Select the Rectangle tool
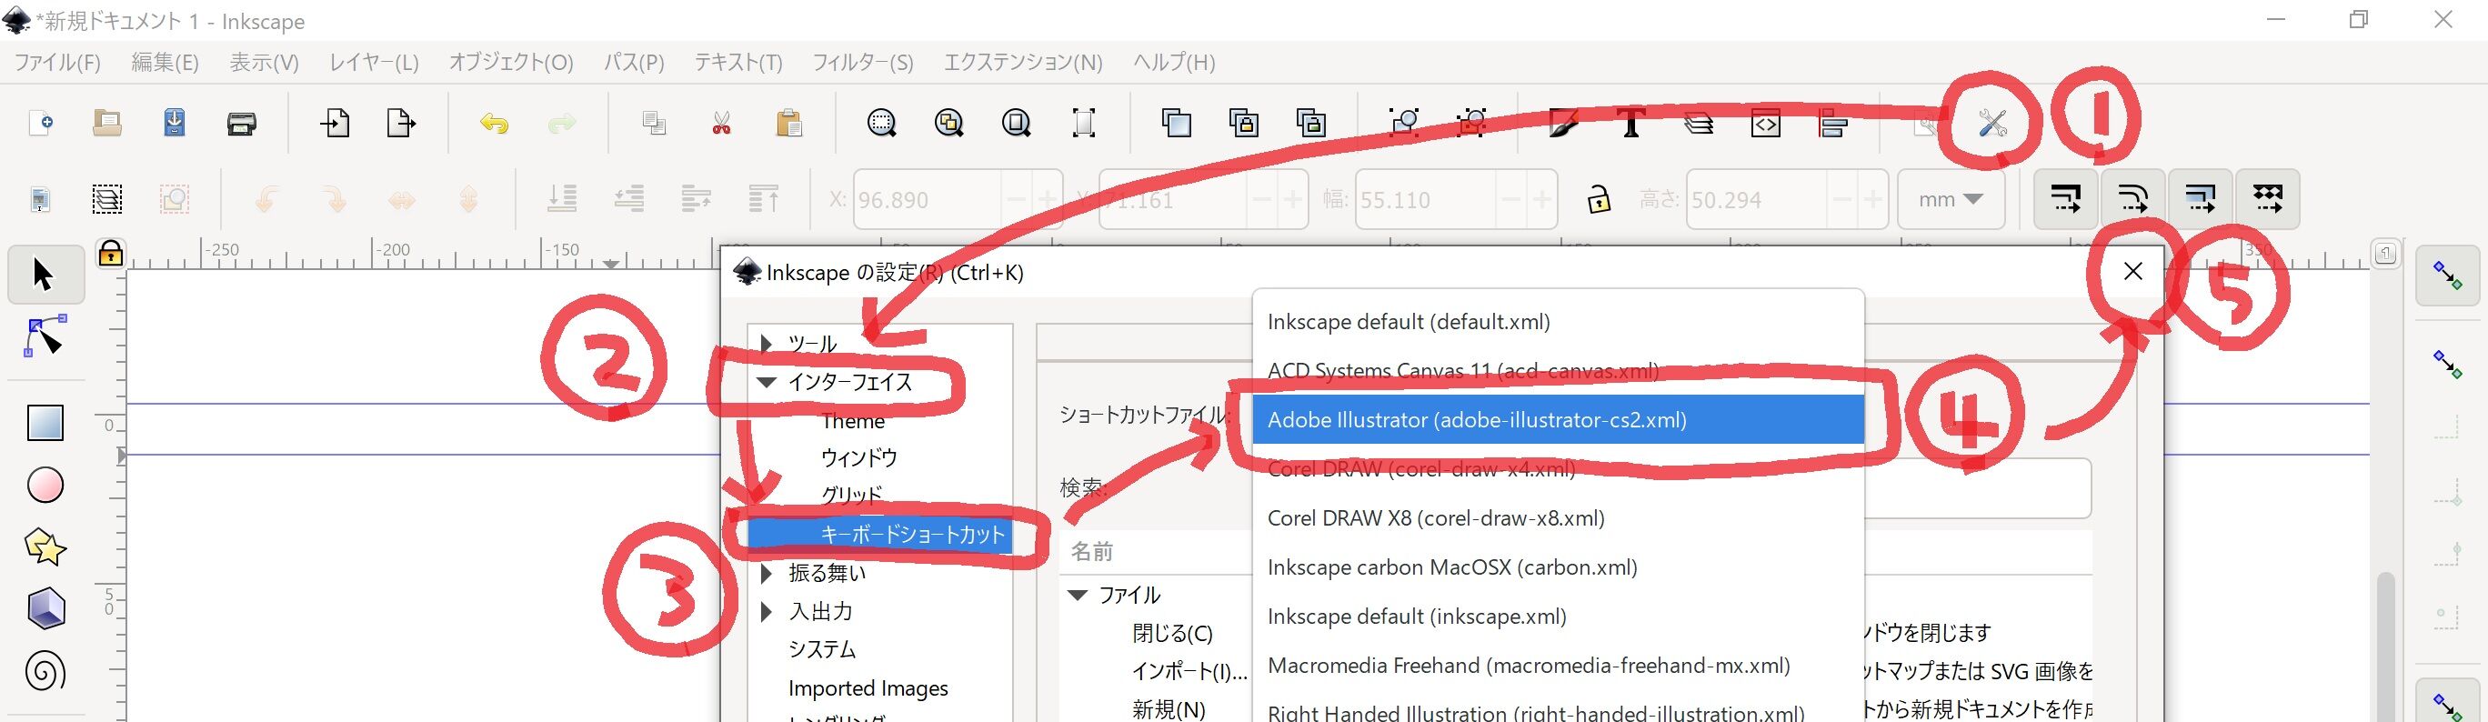 pyautogui.click(x=45, y=422)
